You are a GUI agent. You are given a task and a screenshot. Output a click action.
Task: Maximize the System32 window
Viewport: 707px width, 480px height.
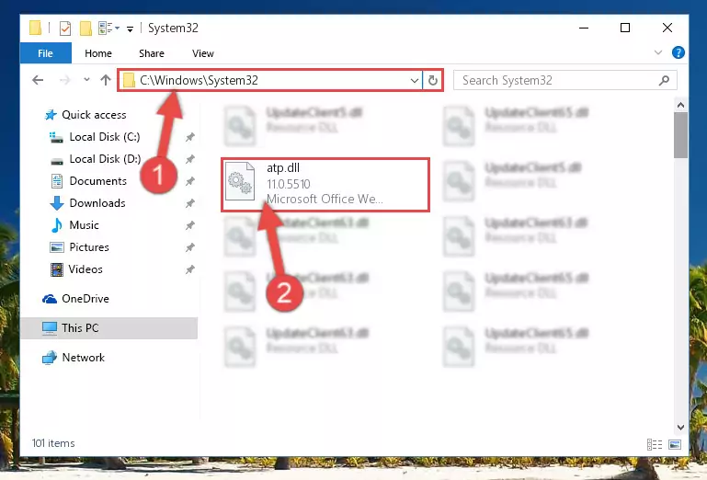625,28
